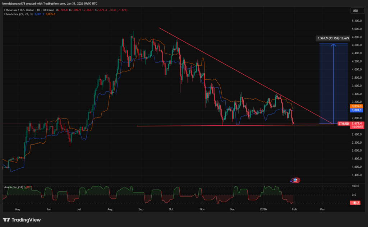Click the May label on the time axis
The image size is (368, 227).
18,209
